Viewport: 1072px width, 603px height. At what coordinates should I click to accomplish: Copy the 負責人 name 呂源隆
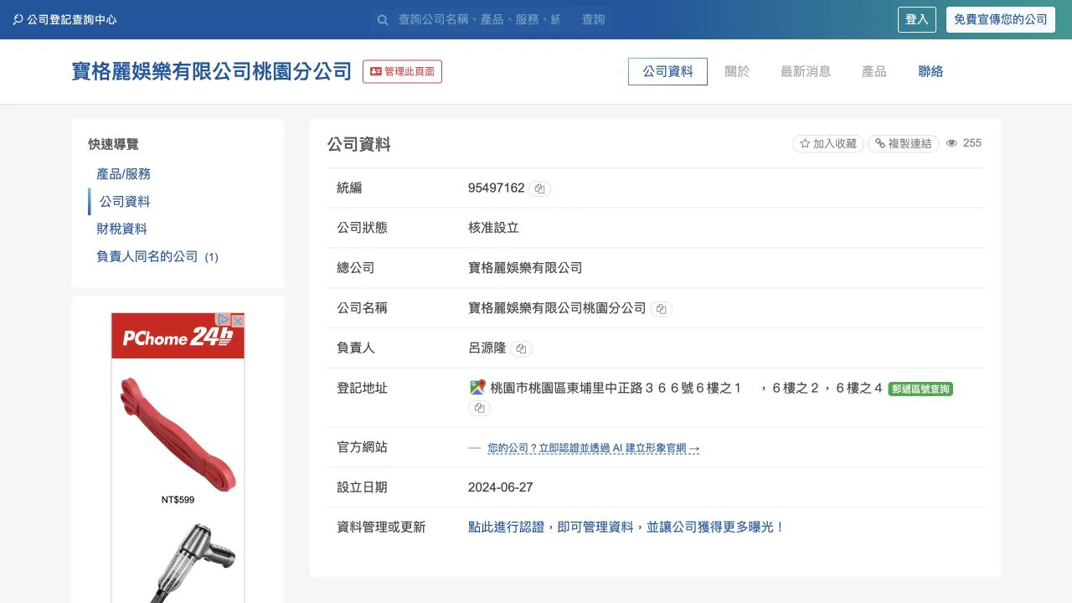[x=521, y=348]
